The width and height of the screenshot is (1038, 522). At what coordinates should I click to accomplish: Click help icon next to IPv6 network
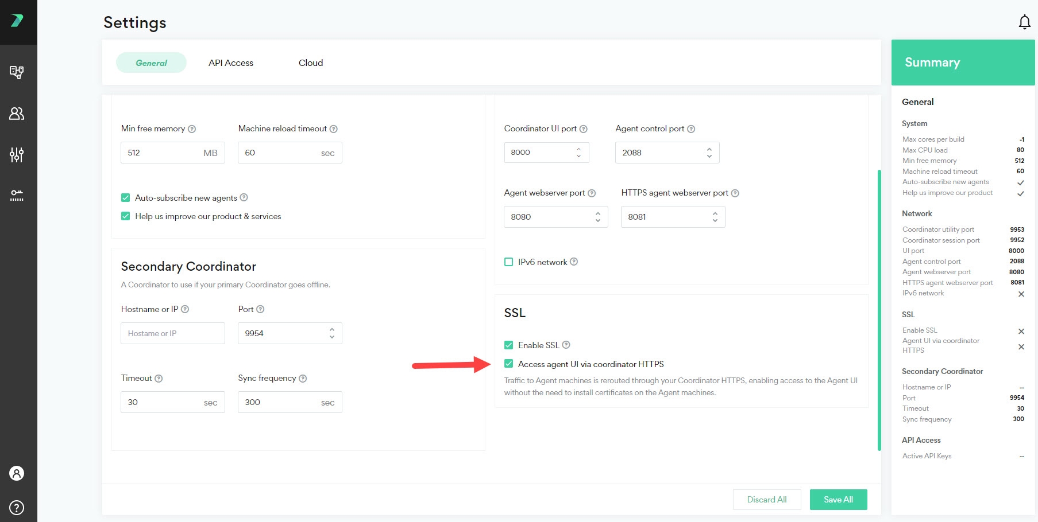point(574,262)
